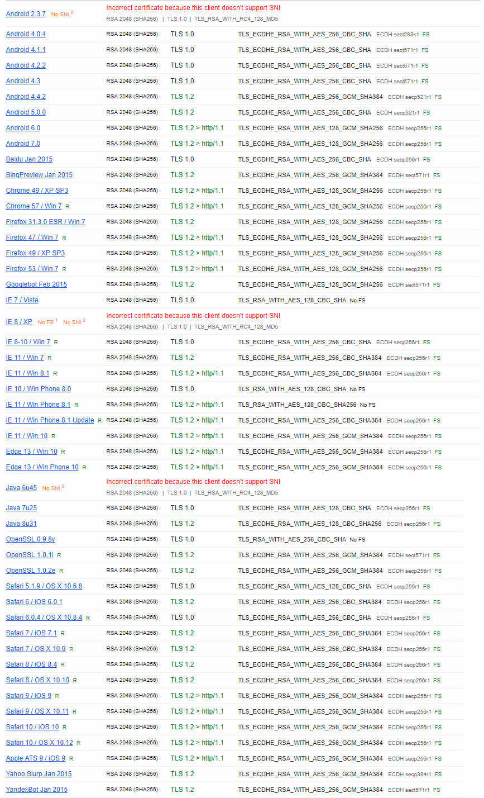This screenshot has width=484, height=798.
Task: Open the Googlebot Feb 2015 link
Action: (x=36, y=284)
